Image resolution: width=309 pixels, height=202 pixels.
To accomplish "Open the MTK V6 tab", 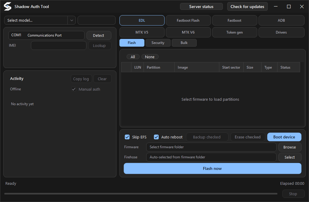I will pyautogui.click(x=188, y=32).
